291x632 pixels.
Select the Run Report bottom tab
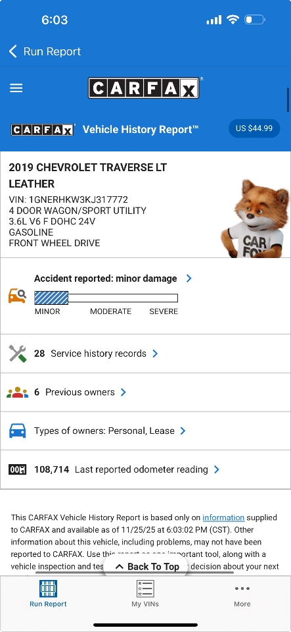48,594
